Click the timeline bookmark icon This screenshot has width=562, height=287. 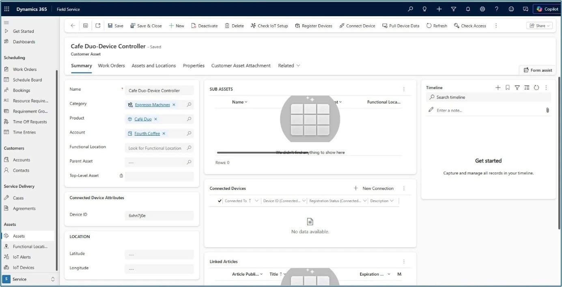[x=508, y=88]
